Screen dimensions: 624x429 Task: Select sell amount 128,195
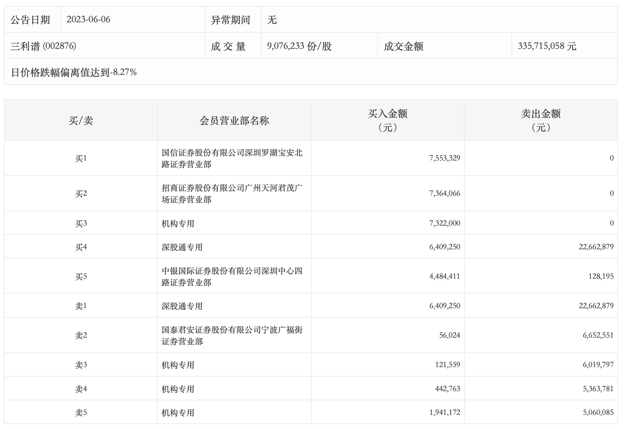point(601,276)
